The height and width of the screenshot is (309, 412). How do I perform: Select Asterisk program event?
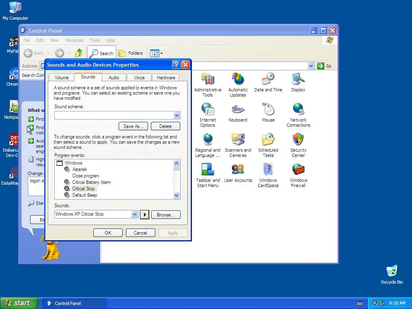(x=79, y=169)
